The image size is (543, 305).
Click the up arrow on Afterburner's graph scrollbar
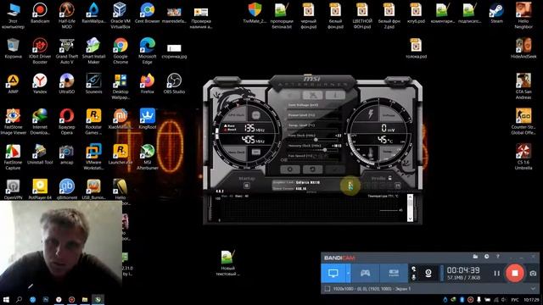pos(410,197)
